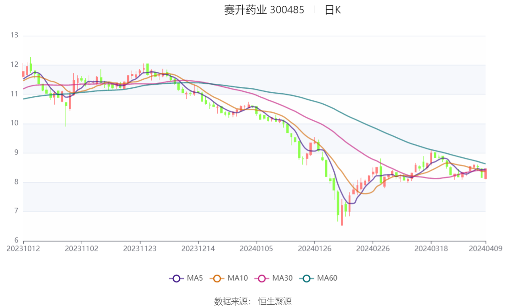This screenshot has height=307, width=506.
Task: Toggle the MA30 legend marker
Action: [262, 278]
